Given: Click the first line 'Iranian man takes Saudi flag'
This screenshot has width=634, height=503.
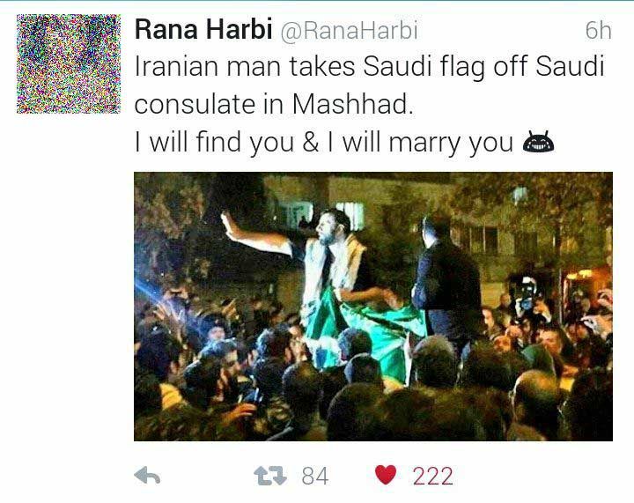Looking at the screenshot, I should [x=369, y=66].
